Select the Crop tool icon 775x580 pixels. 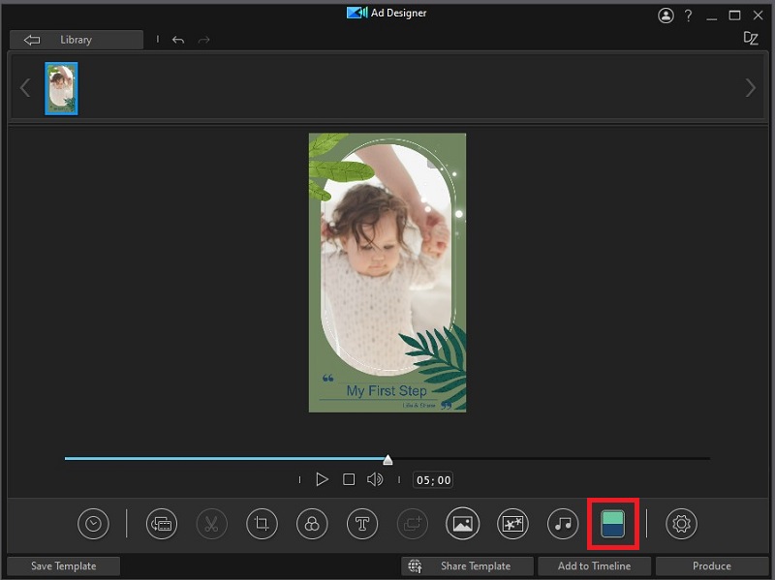coord(262,524)
